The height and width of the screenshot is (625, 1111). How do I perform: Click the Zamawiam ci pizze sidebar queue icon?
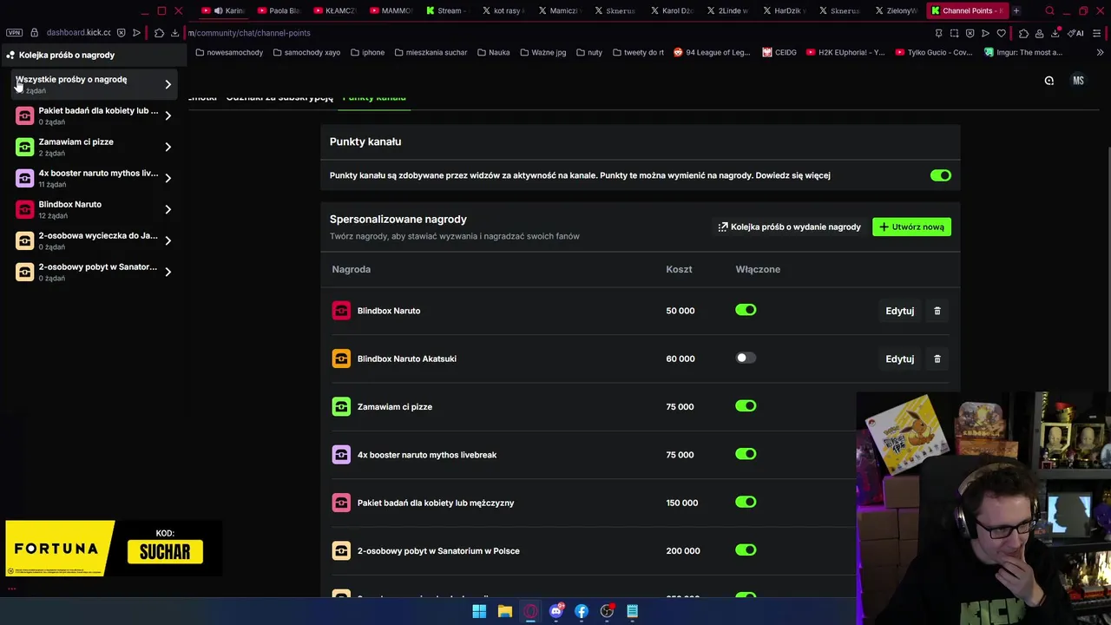point(25,147)
